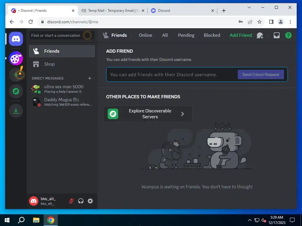The image size is (302, 226).
Task: Open Windows Start menu
Action: [7, 220]
